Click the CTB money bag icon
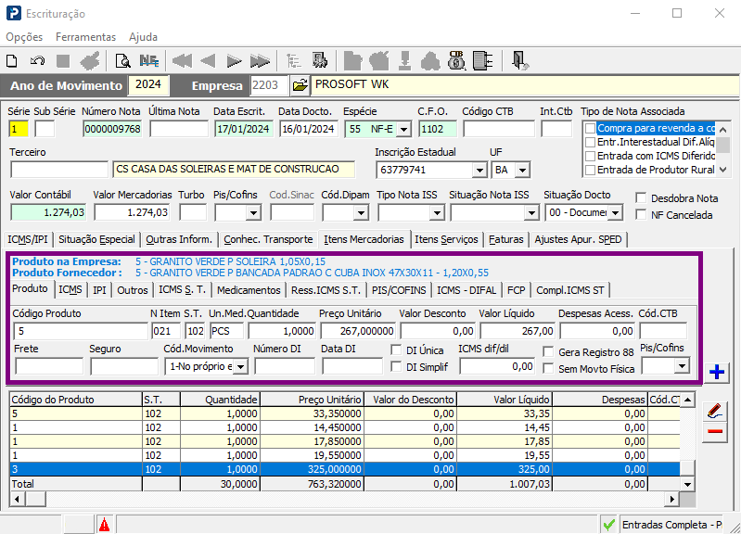This screenshot has height=534, width=741. click(x=456, y=61)
